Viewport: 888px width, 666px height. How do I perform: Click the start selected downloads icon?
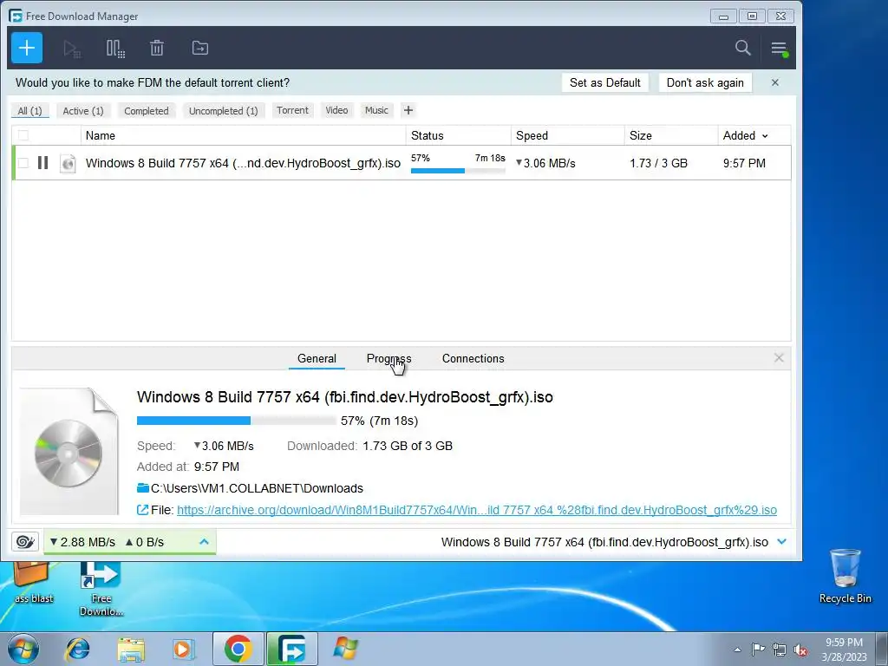pos(72,49)
